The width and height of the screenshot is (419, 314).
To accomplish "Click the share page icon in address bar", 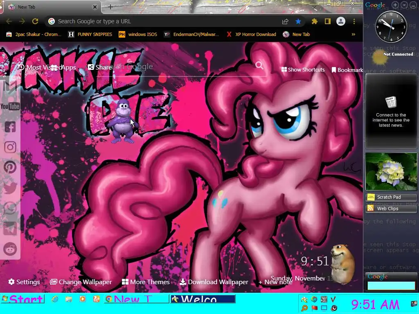I will pos(285,21).
